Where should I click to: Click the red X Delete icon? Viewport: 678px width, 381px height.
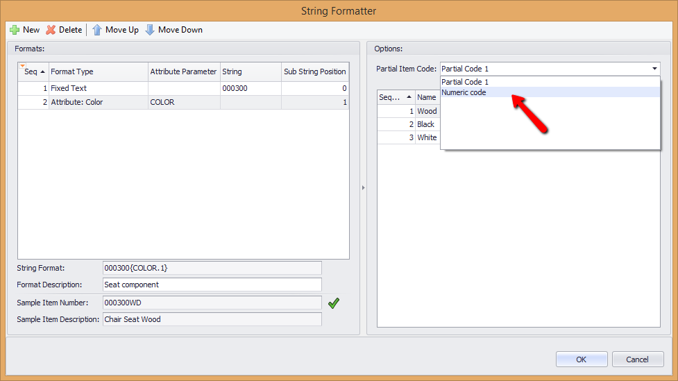coord(51,30)
